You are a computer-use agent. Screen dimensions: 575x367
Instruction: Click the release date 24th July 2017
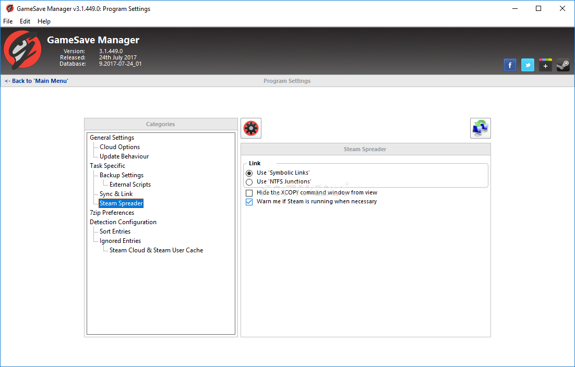pos(118,57)
